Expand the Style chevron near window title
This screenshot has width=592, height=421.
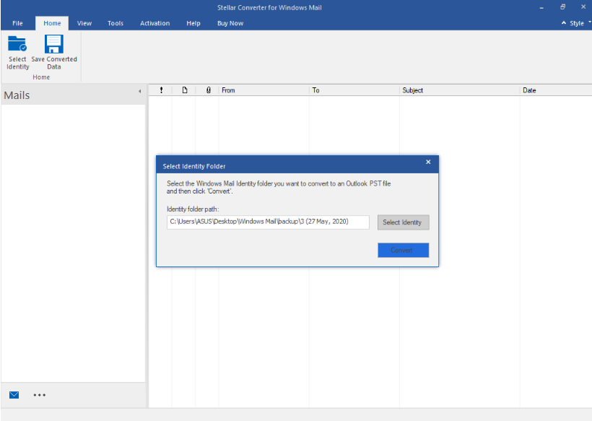pyautogui.click(x=564, y=22)
